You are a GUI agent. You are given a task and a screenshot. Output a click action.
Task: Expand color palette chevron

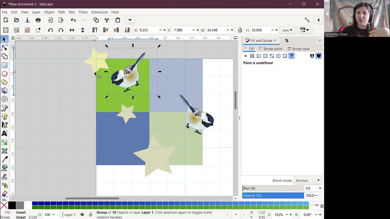click(317, 206)
